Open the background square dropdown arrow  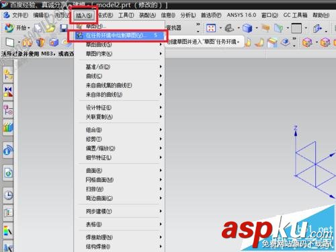pyautogui.click(x=306, y=28)
